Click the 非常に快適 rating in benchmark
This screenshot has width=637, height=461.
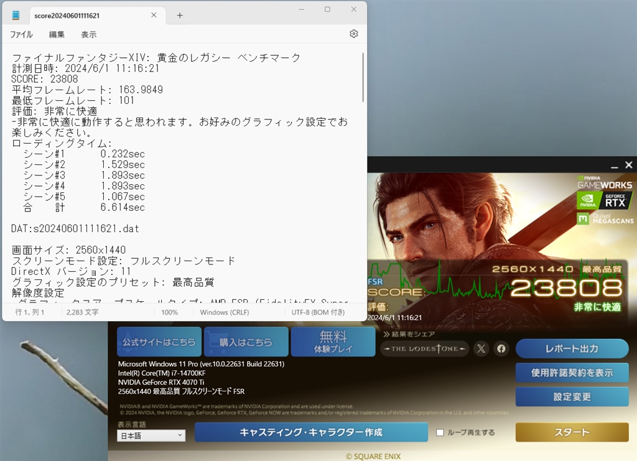point(597,307)
